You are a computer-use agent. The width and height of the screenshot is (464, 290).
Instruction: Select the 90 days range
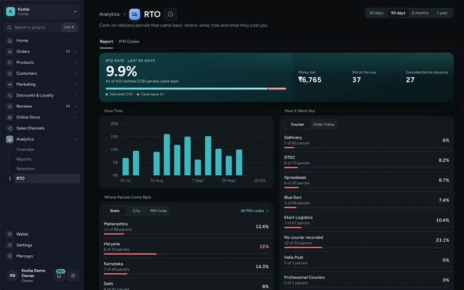(398, 13)
